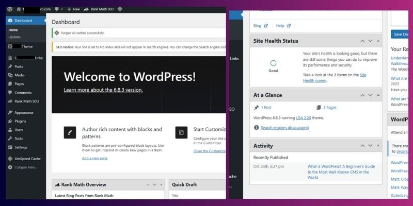This screenshot has width=413, height=206.
Task: Click the Plugins icon in sidebar
Action: point(10,121)
